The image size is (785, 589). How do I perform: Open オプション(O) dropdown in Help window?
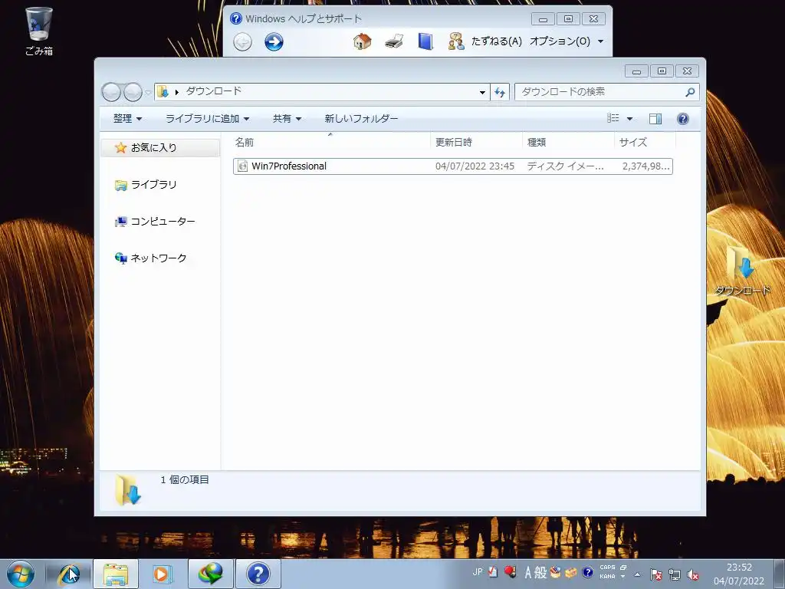tap(567, 41)
